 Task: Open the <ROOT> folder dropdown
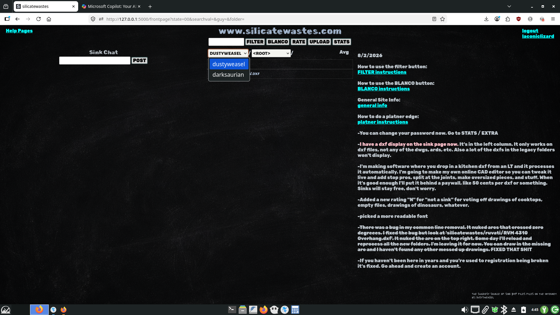tap(271, 53)
